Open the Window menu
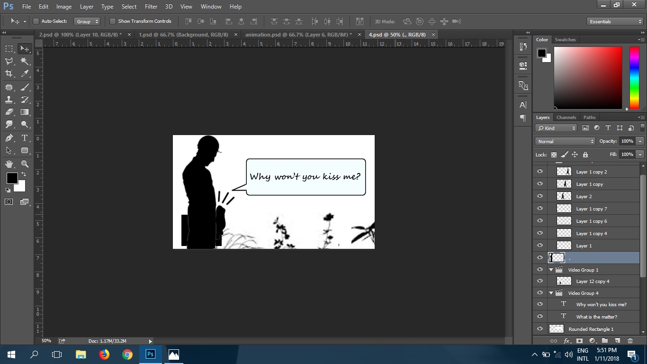647x364 pixels. pos(211,7)
